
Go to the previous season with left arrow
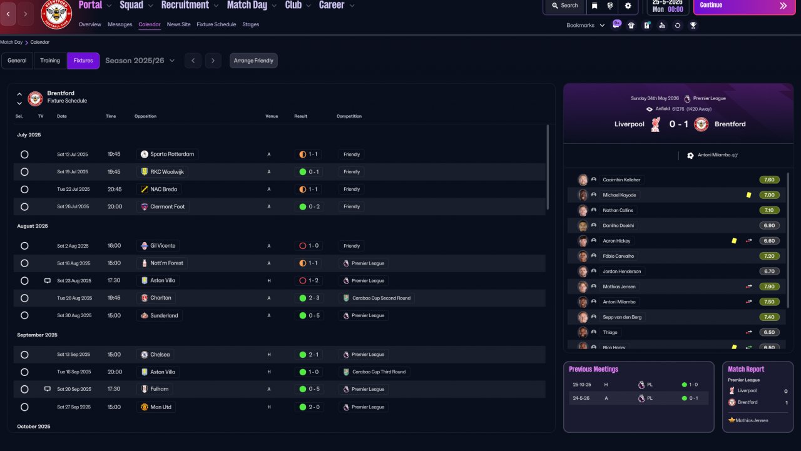pyautogui.click(x=193, y=61)
